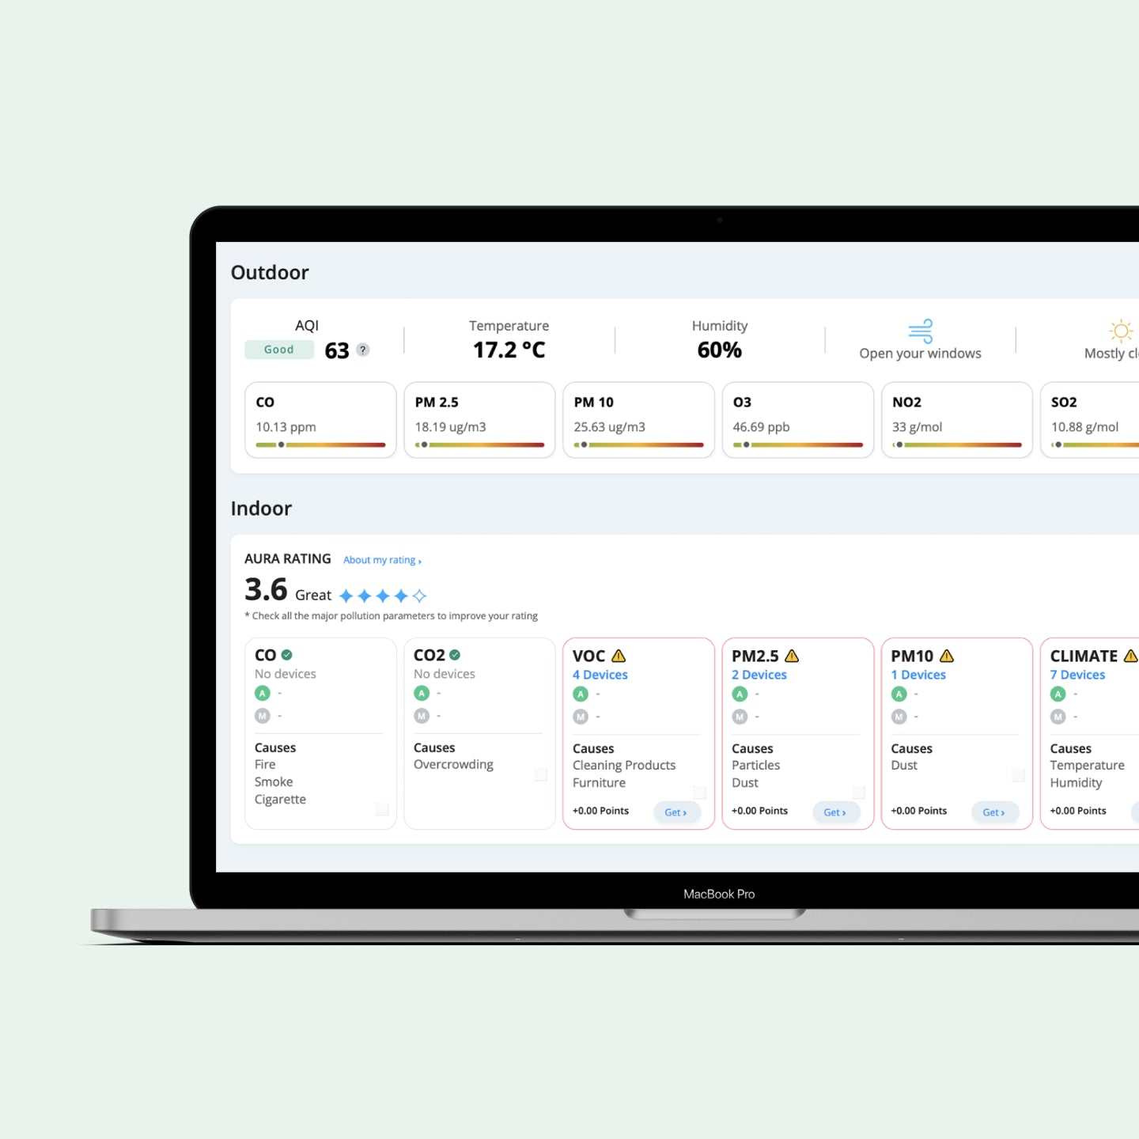Click the wind icon above Open your windows
1139x1139 pixels.
[921, 331]
